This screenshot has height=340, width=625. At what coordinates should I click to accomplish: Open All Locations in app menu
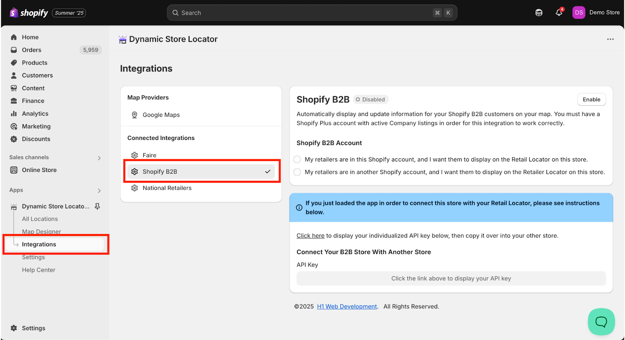(40, 219)
